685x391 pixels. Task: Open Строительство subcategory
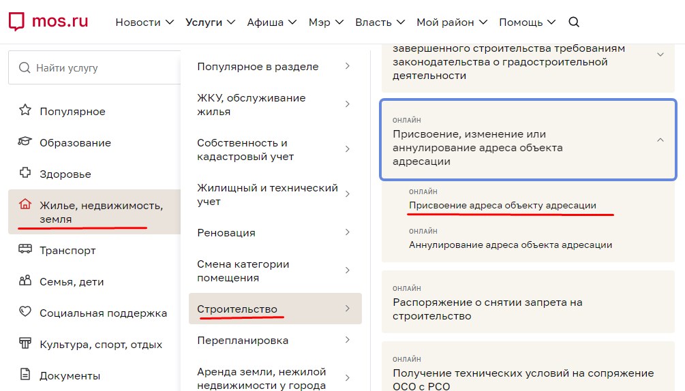275,309
